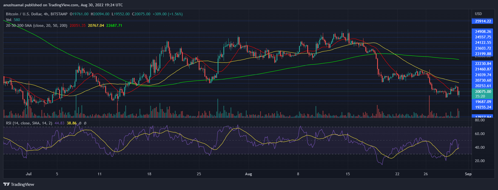
Task: Click the 24908.26 price level label
Action: [483, 31]
